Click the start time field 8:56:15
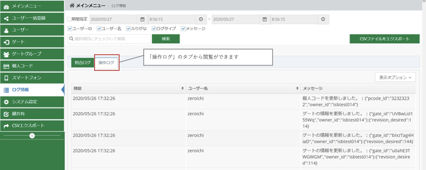426x170 pixels. pos(172,19)
